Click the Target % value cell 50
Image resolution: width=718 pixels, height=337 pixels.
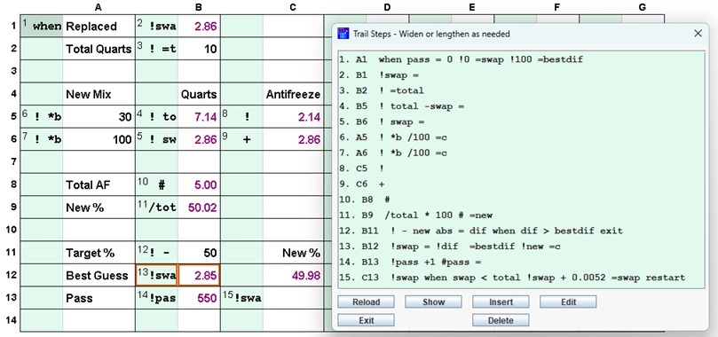click(x=199, y=253)
